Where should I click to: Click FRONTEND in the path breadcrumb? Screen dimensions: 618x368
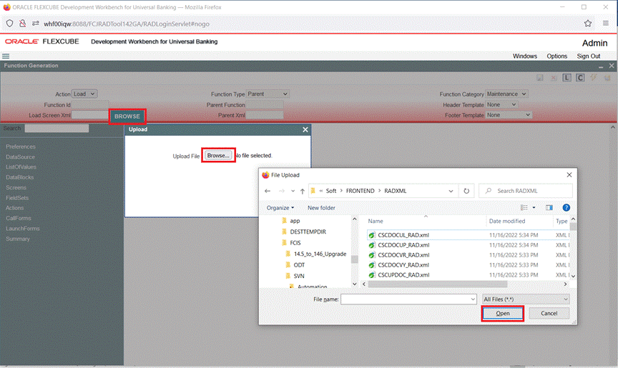360,191
